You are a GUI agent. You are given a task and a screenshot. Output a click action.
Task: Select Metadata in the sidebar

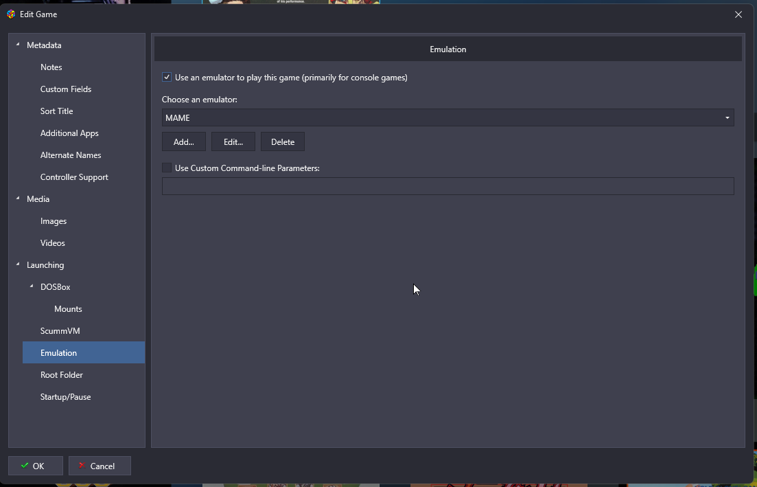[x=44, y=45]
